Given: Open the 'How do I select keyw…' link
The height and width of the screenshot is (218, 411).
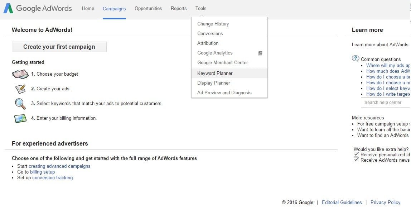Looking at the screenshot, I should pos(388,89).
